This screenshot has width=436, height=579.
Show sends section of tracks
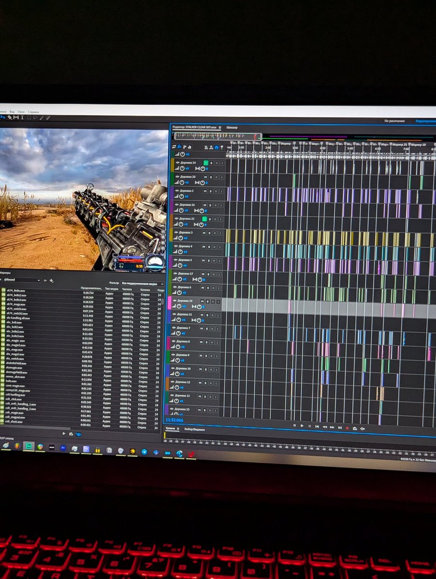184,147
